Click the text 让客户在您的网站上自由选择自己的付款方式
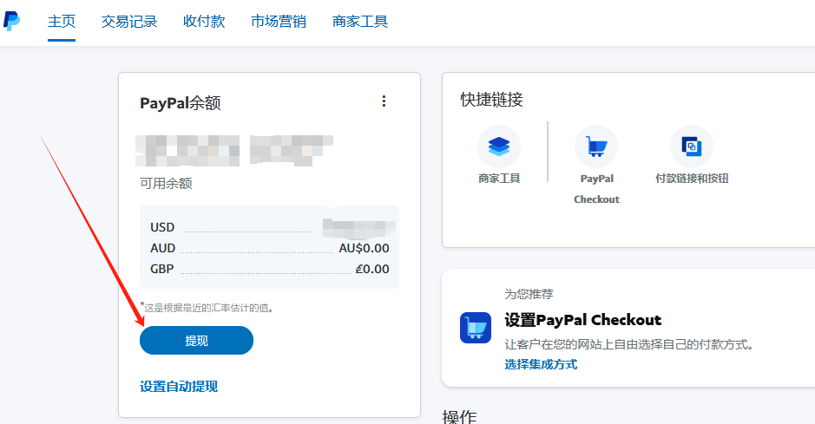 click(629, 344)
